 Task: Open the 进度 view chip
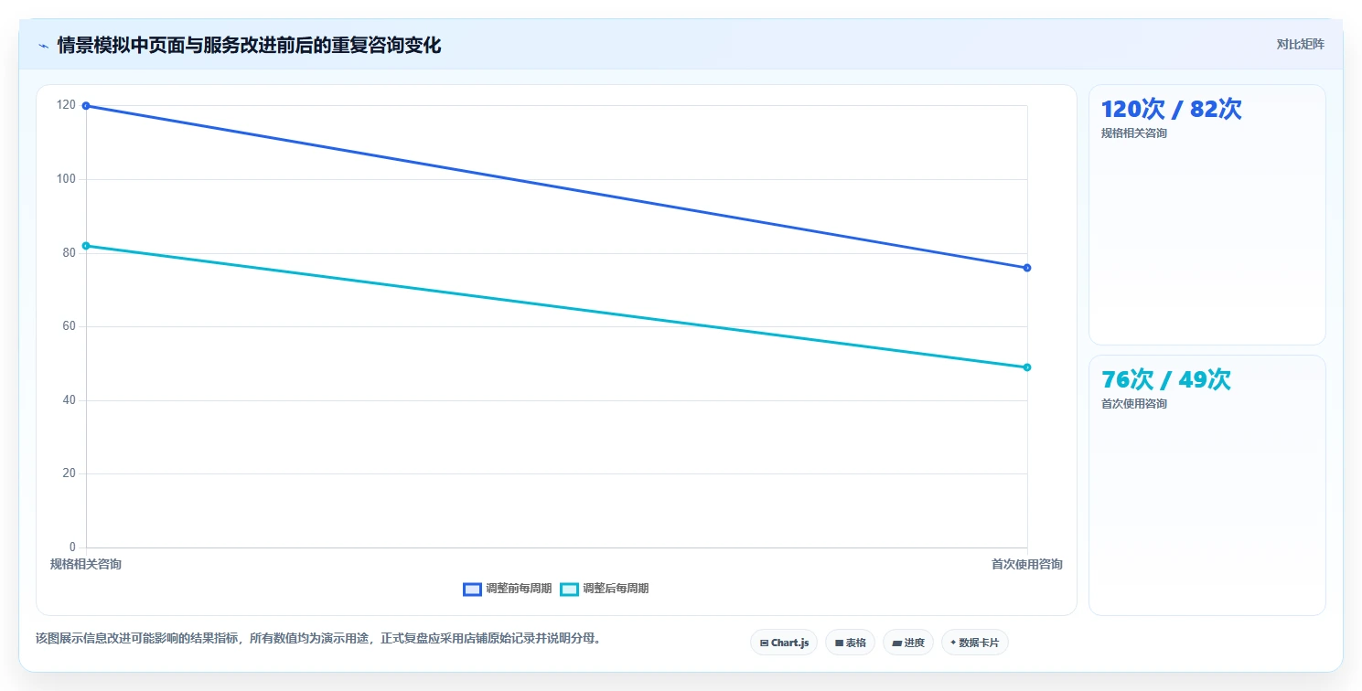[908, 643]
